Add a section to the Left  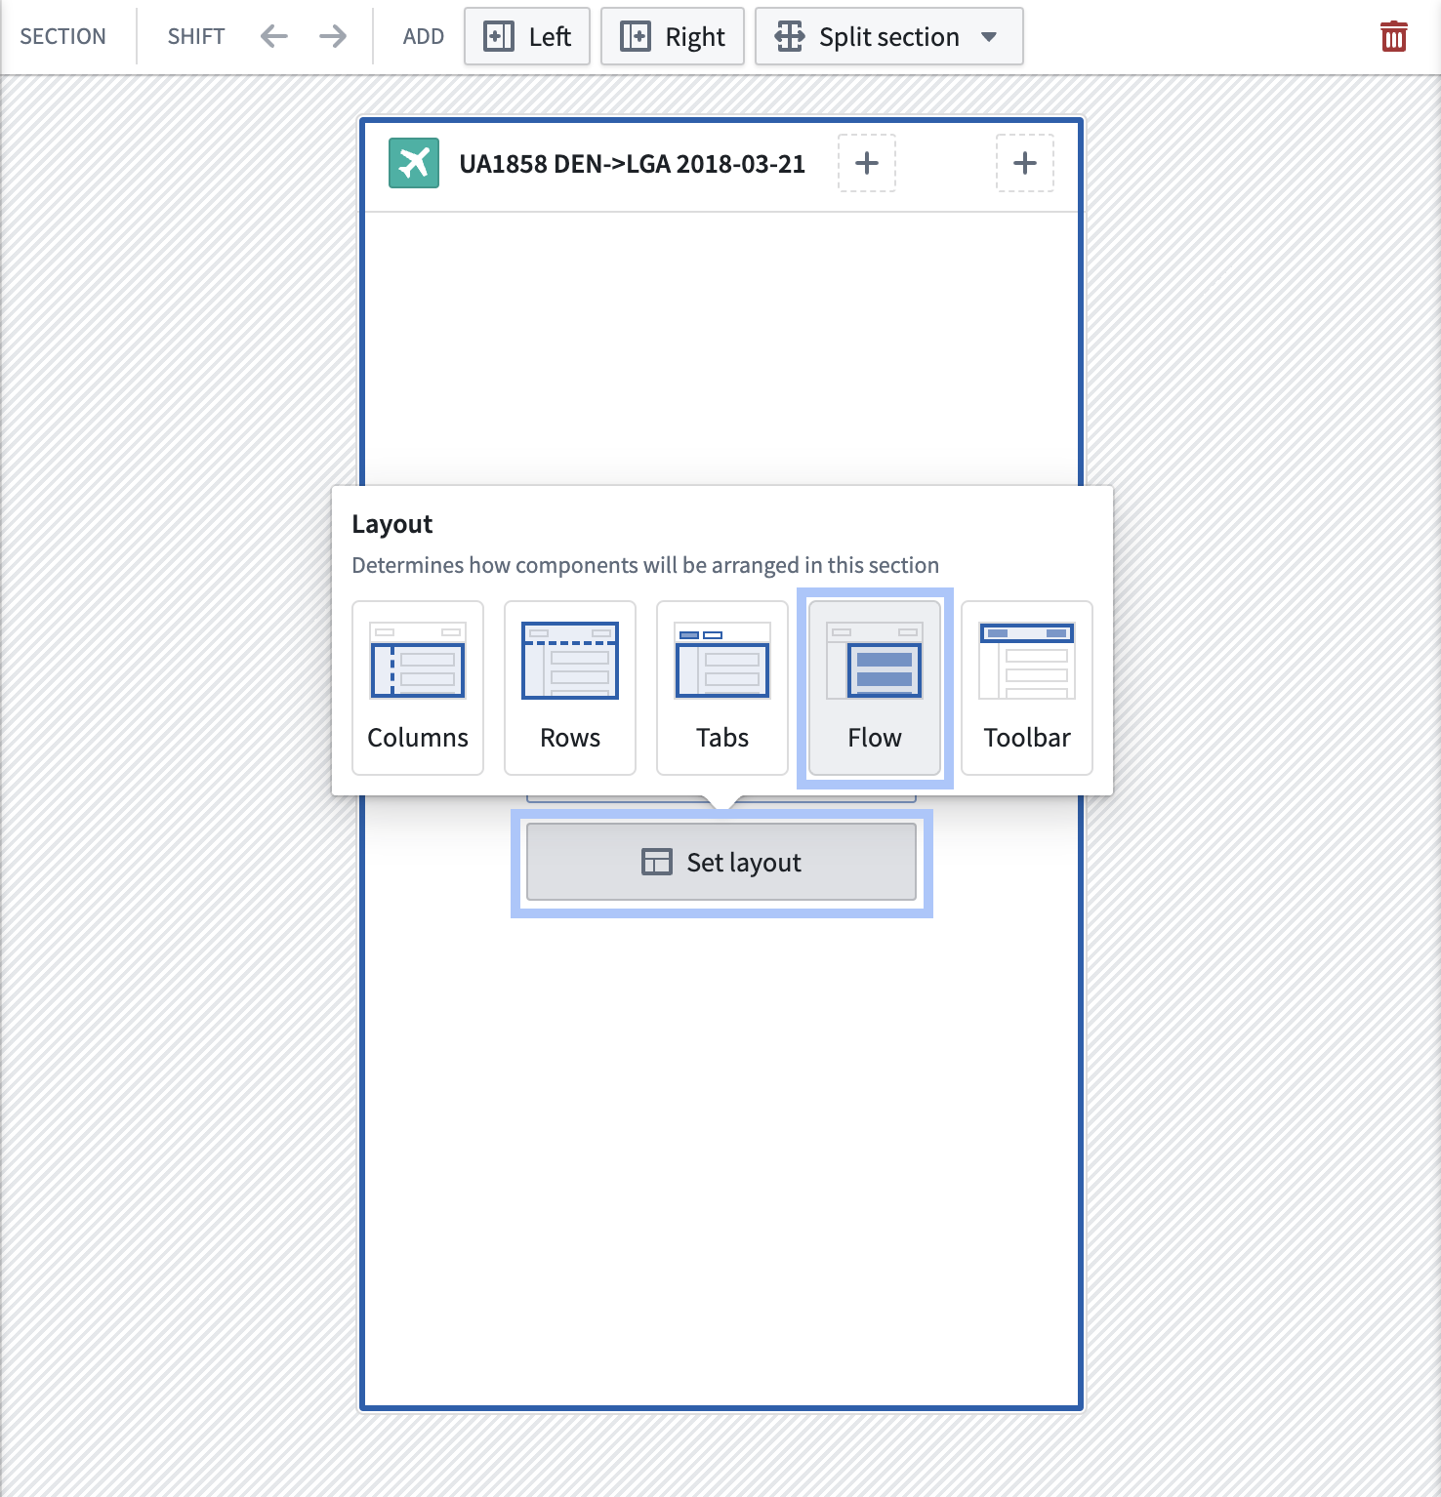pos(527,37)
